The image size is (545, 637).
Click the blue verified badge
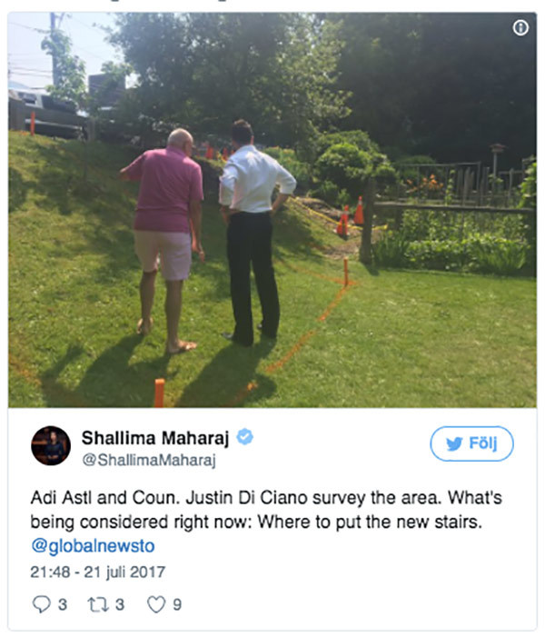point(245,437)
